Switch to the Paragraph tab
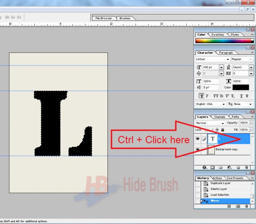Viewport: 256px width, 224px height. tap(226, 53)
